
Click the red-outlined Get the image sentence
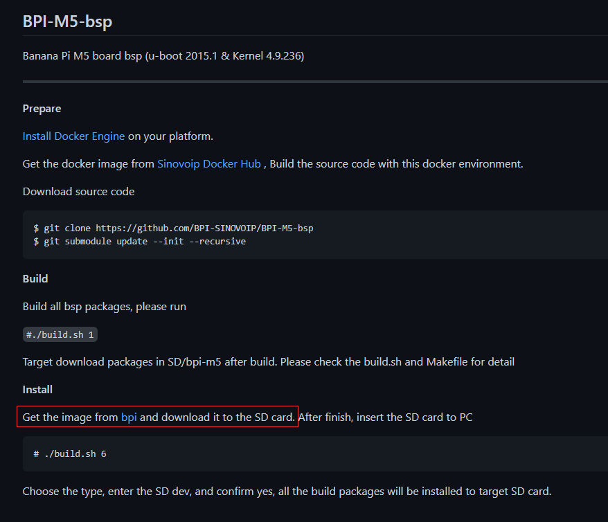coord(157,417)
